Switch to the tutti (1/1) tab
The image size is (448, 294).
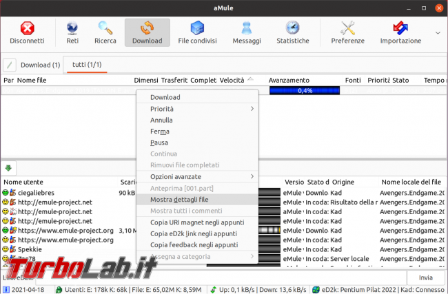coord(87,65)
